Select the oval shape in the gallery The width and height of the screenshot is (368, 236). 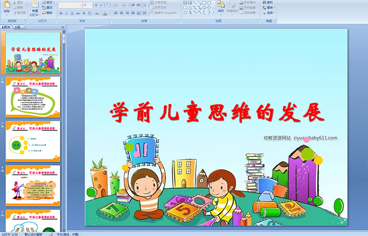(209, 3)
